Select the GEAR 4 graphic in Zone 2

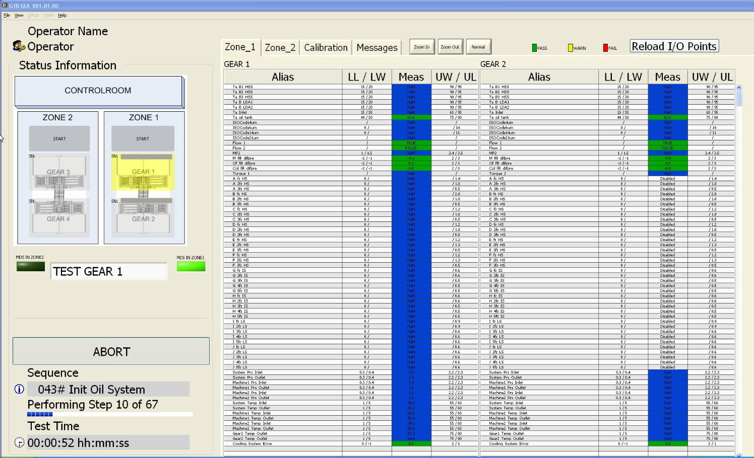click(58, 219)
